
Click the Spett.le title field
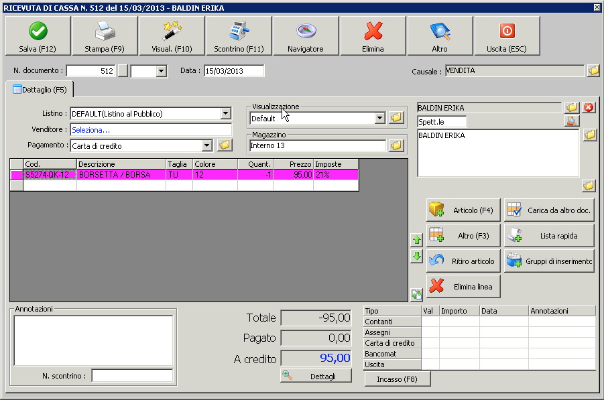point(442,122)
